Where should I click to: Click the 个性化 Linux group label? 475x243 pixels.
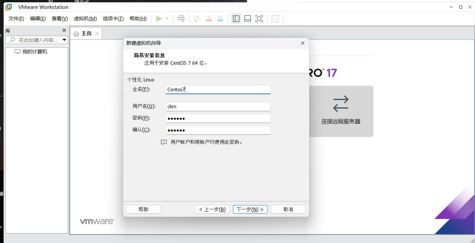pos(141,80)
